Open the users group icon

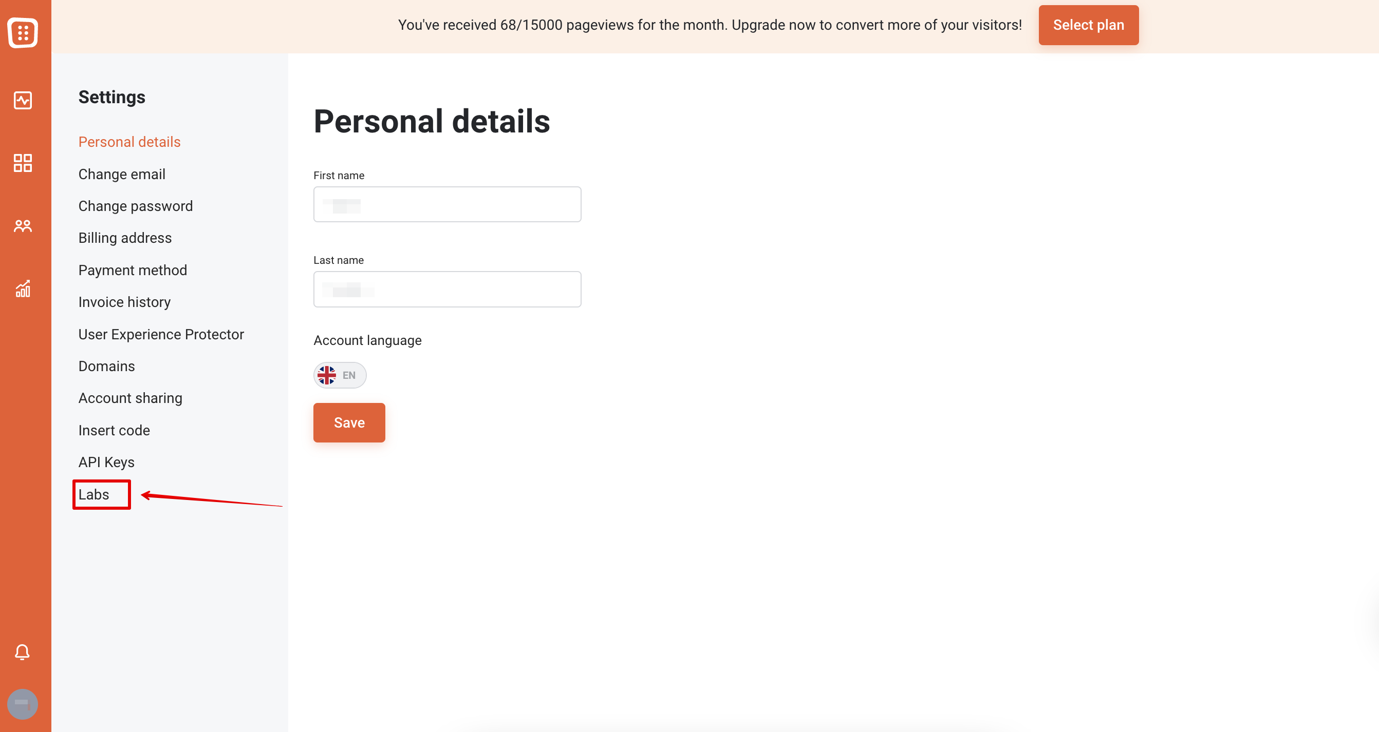coord(23,226)
